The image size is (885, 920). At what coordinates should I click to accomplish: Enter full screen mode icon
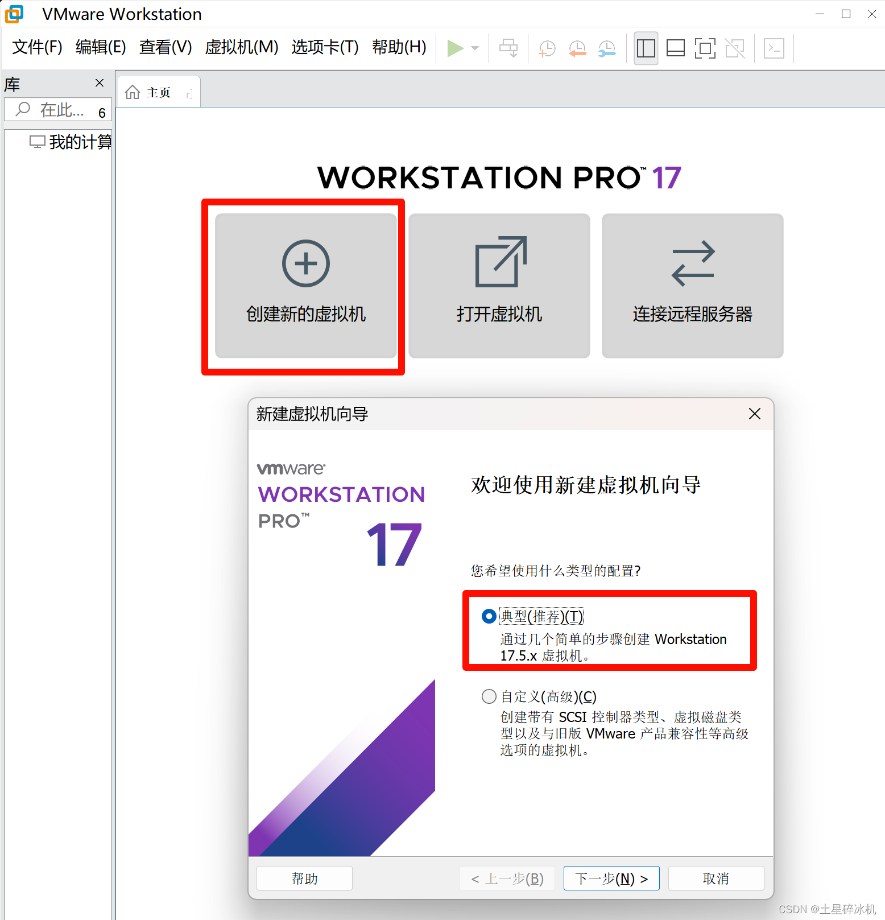pyautogui.click(x=705, y=48)
